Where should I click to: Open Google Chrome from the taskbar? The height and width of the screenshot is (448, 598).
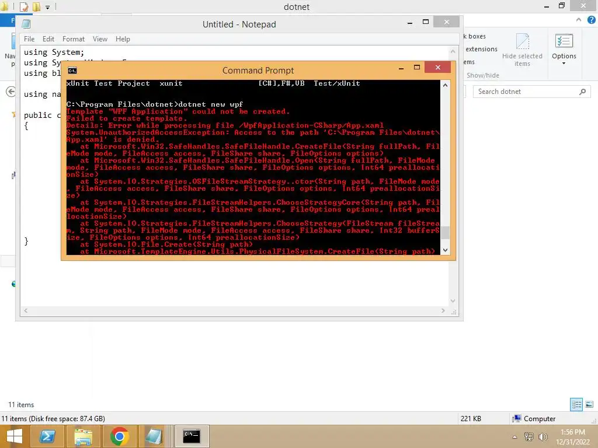click(x=119, y=436)
